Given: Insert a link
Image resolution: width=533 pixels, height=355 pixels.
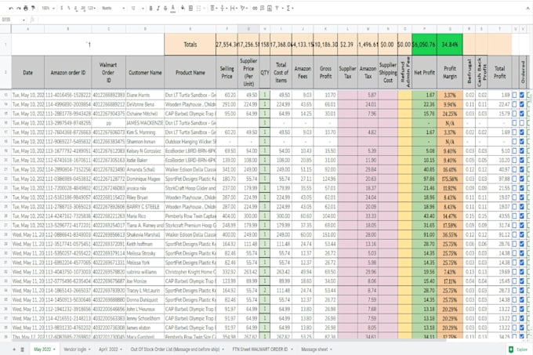Looking at the screenshot, I should [x=255, y=8].
